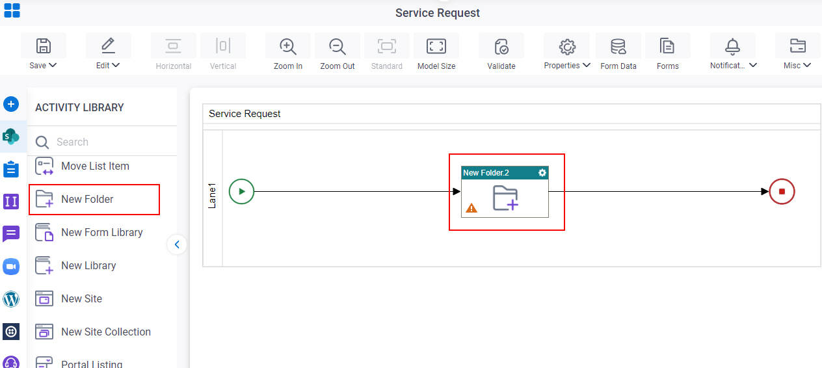822x368 pixels.
Task: Select the Zoom video sidebar icon
Action: tap(11, 267)
